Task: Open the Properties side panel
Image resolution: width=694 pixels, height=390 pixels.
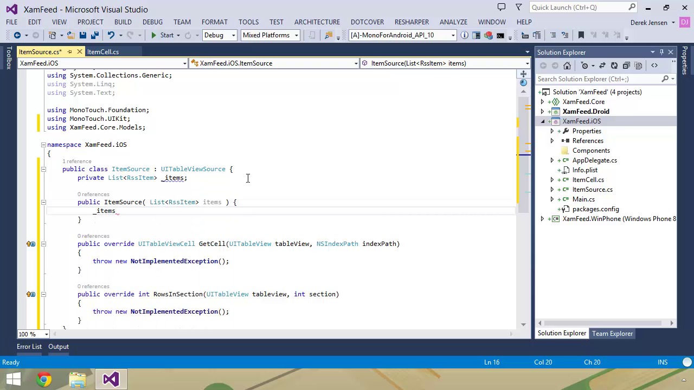Action: (685, 61)
